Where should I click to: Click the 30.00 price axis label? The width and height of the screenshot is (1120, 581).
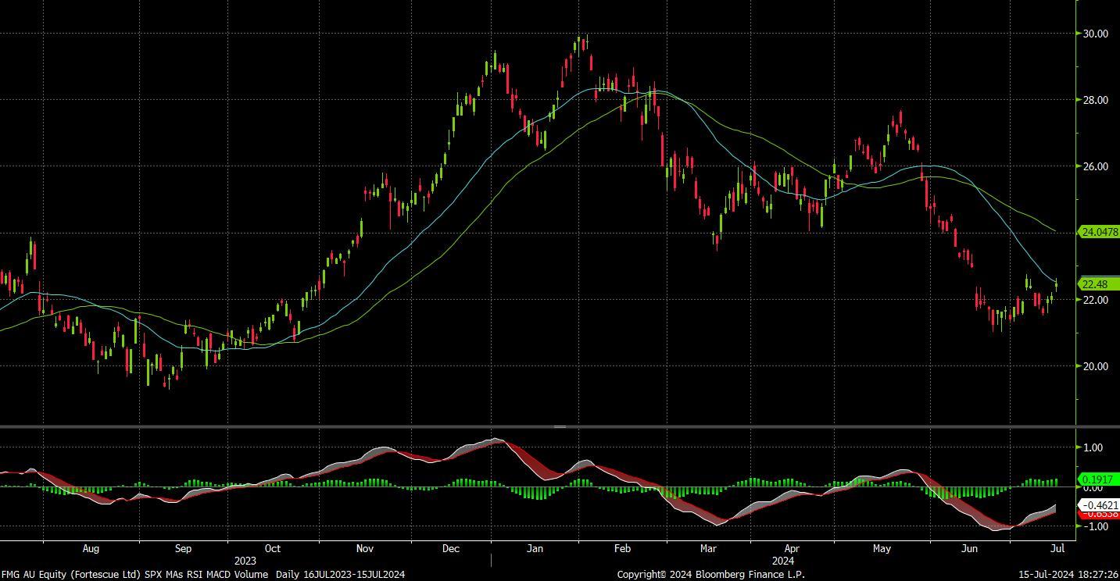point(1095,34)
